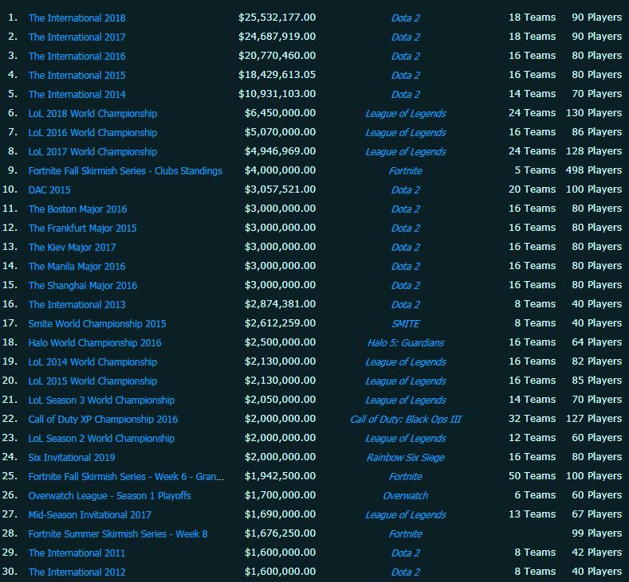Open LoL 2015 World Championship link
Viewport: 629px width, 582px height.
point(92,381)
